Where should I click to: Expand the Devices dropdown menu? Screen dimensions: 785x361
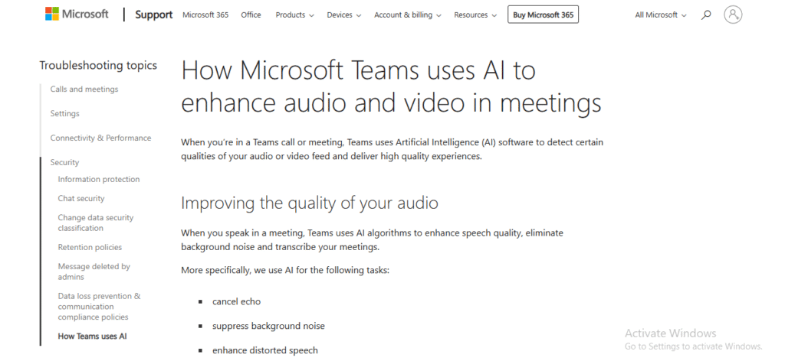click(344, 15)
